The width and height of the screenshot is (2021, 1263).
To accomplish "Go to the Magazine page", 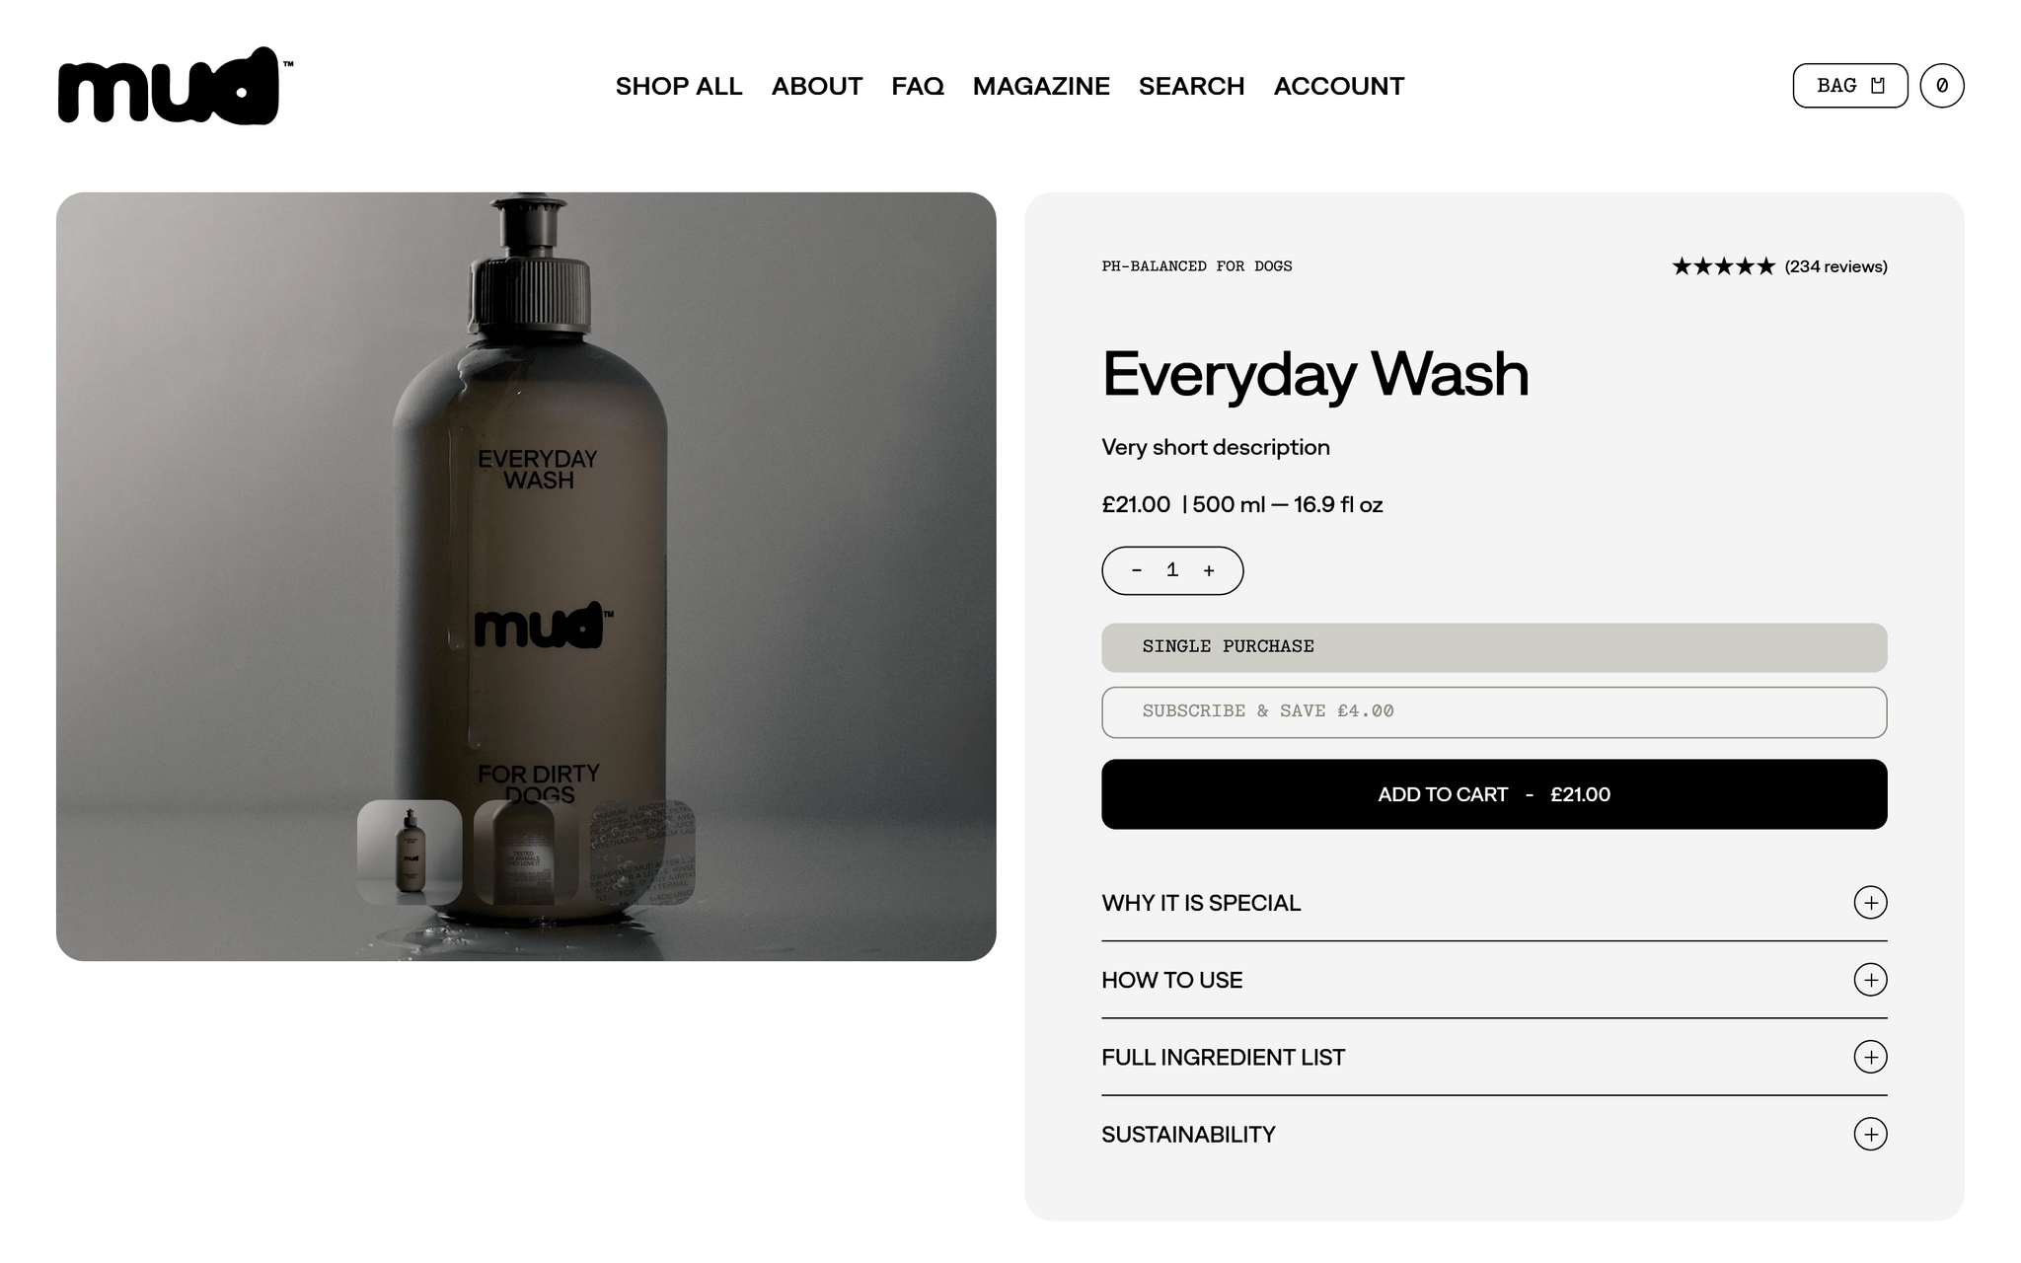I will [x=1041, y=86].
